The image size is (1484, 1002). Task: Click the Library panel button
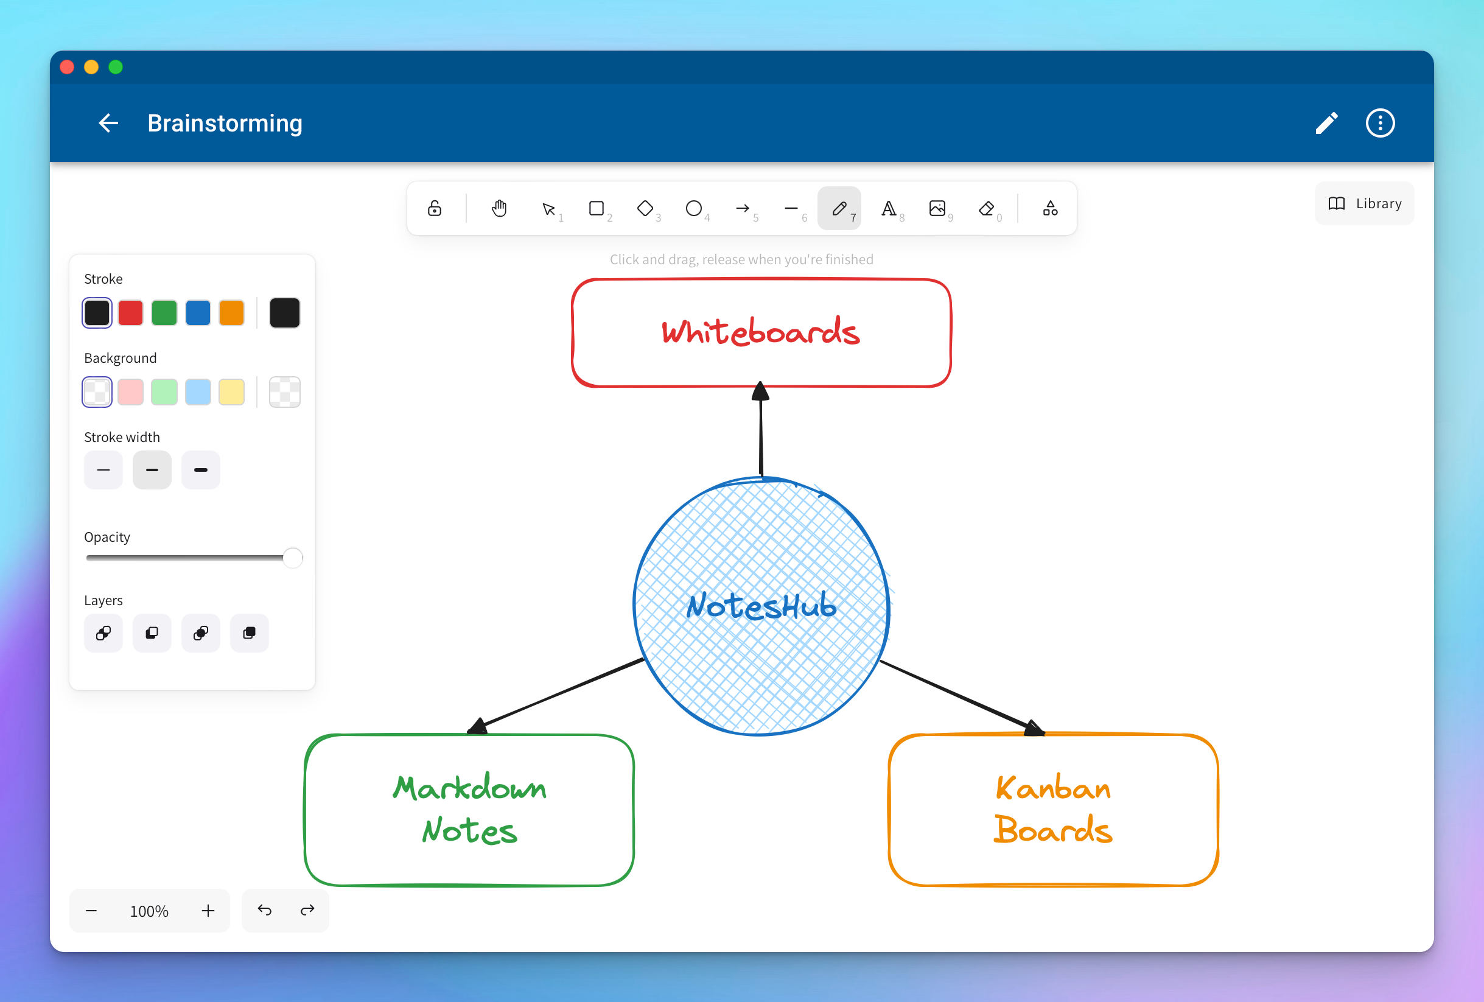tap(1363, 203)
